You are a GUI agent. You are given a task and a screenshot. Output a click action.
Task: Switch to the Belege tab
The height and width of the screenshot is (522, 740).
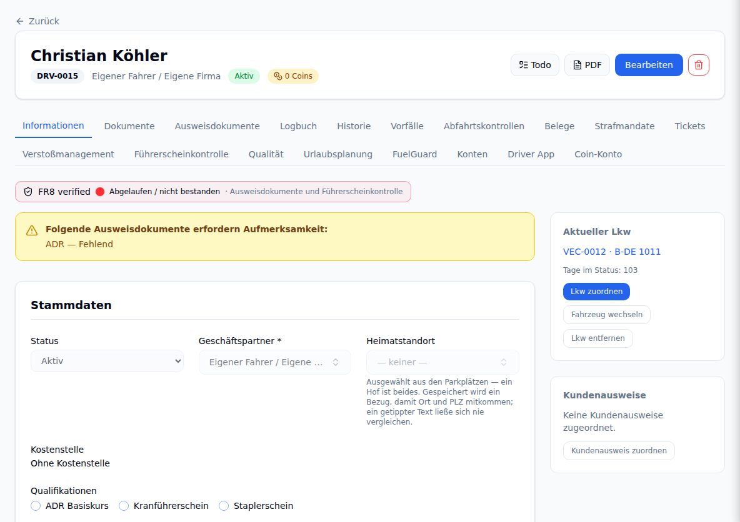click(x=559, y=126)
